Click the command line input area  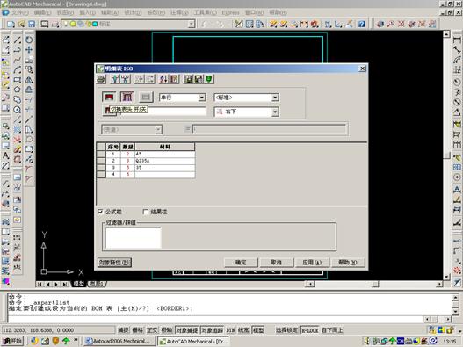click(x=215, y=319)
